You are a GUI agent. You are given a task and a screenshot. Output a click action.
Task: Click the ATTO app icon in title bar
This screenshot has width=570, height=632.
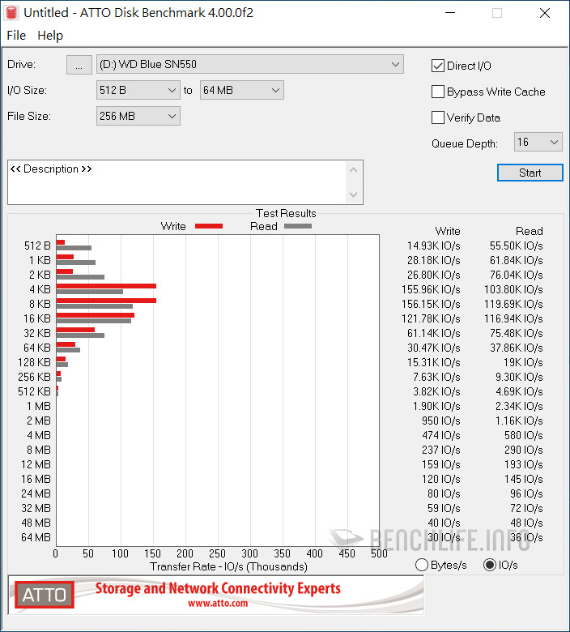(11, 13)
